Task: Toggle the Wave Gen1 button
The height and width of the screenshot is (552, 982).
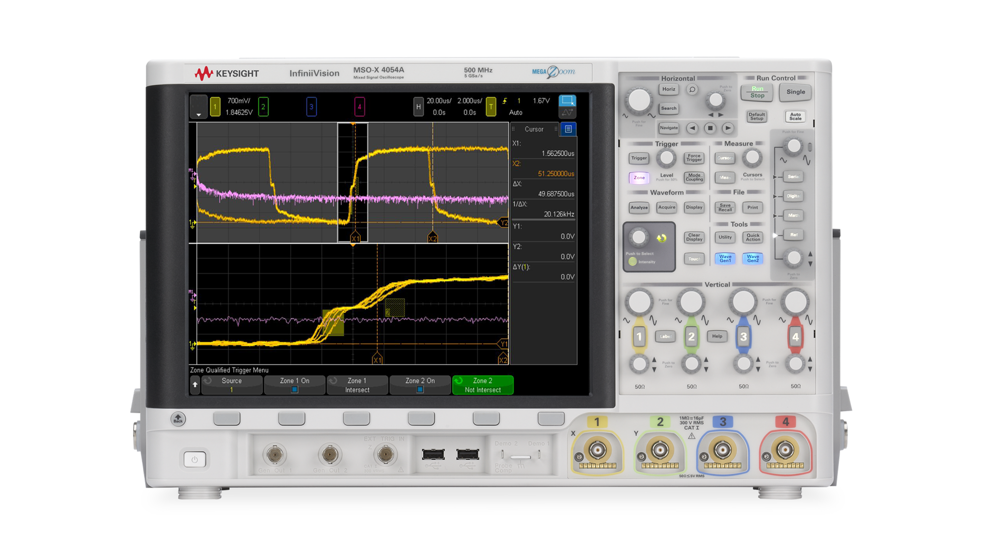Action: (x=725, y=259)
